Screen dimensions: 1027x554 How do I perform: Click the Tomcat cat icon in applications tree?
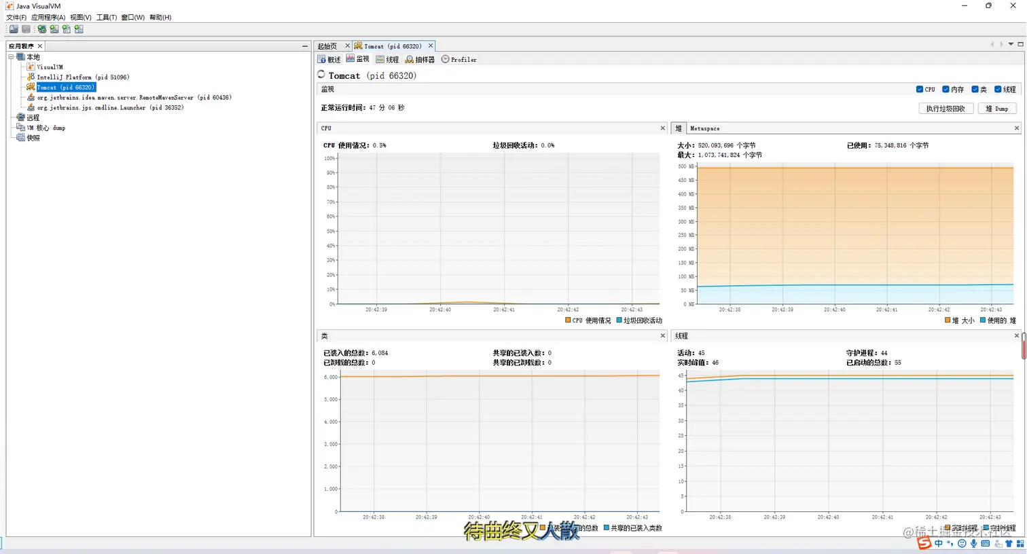[31, 87]
